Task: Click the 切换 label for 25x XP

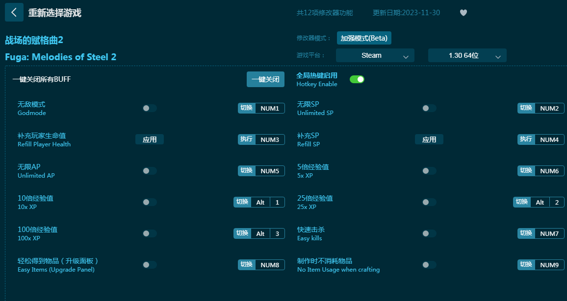Action: 522,202
